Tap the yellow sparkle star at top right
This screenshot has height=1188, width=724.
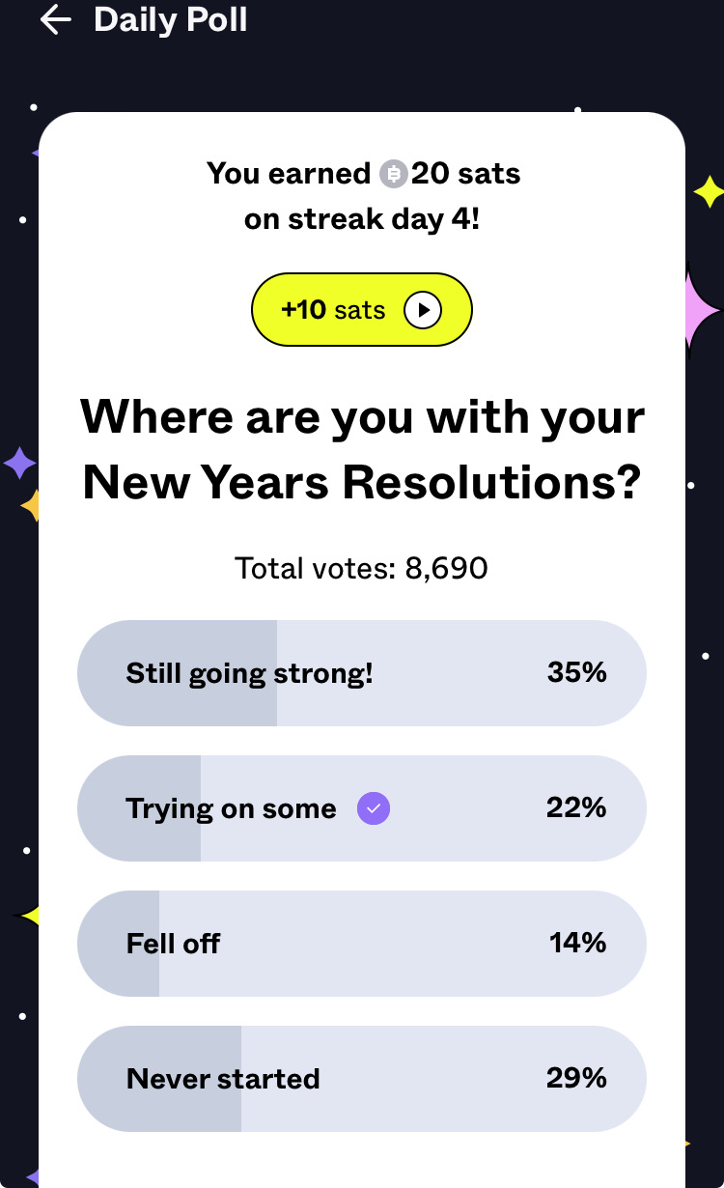(709, 191)
